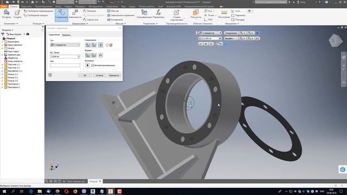Click Показать in the relationships group
The image size is (347, 195).
coord(89,11)
